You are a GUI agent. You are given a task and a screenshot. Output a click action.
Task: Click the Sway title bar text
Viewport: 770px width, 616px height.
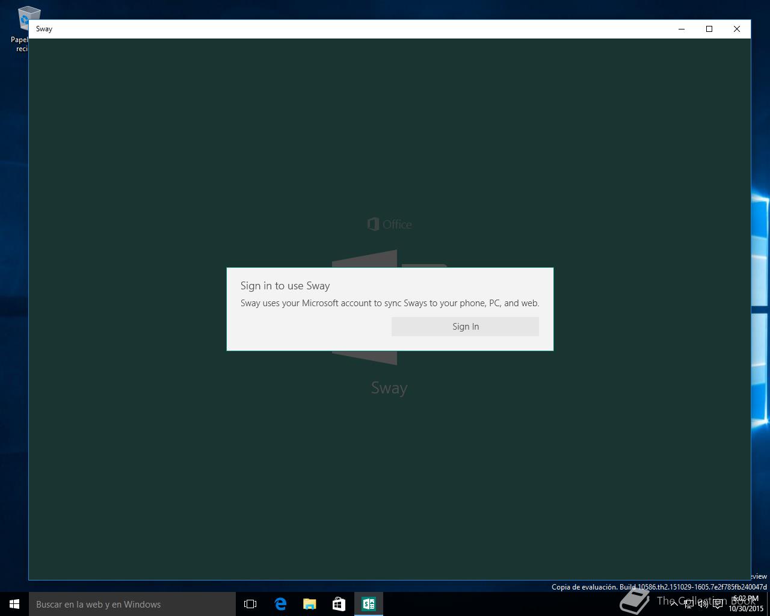(44, 29)
